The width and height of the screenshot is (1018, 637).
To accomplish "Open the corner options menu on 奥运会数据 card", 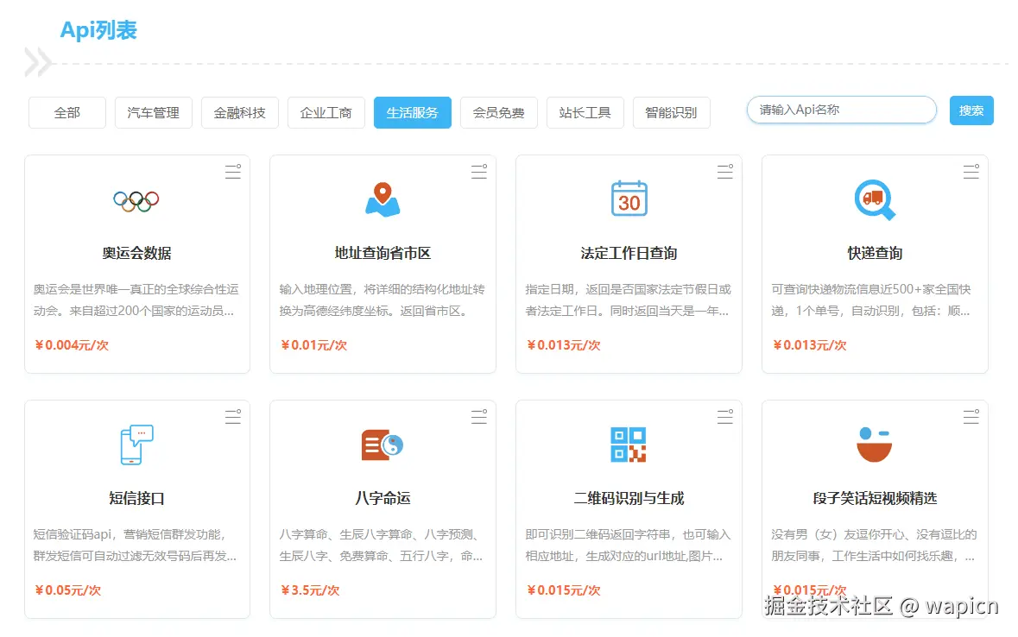I will point(233,172).
